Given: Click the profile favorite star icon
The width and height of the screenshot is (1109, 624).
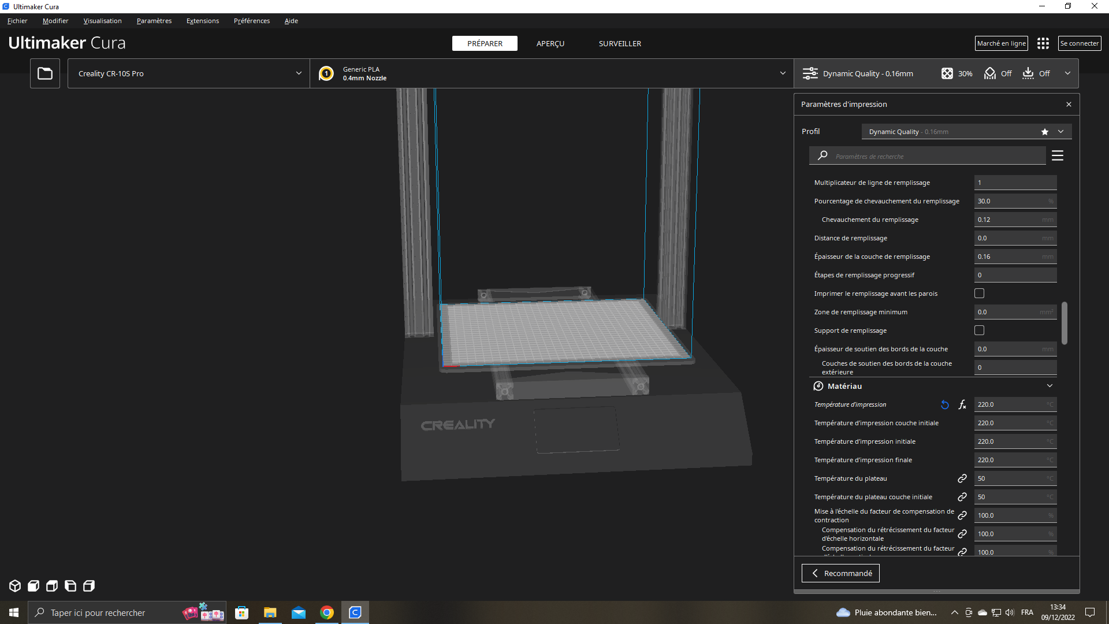Looking at the screenshot, I should pos(1045,132).
